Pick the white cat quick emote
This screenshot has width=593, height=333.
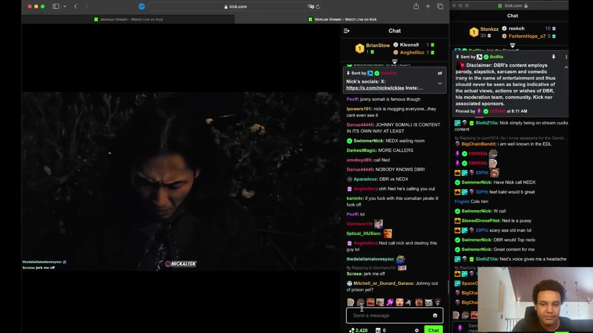click(x=429, y=302)
